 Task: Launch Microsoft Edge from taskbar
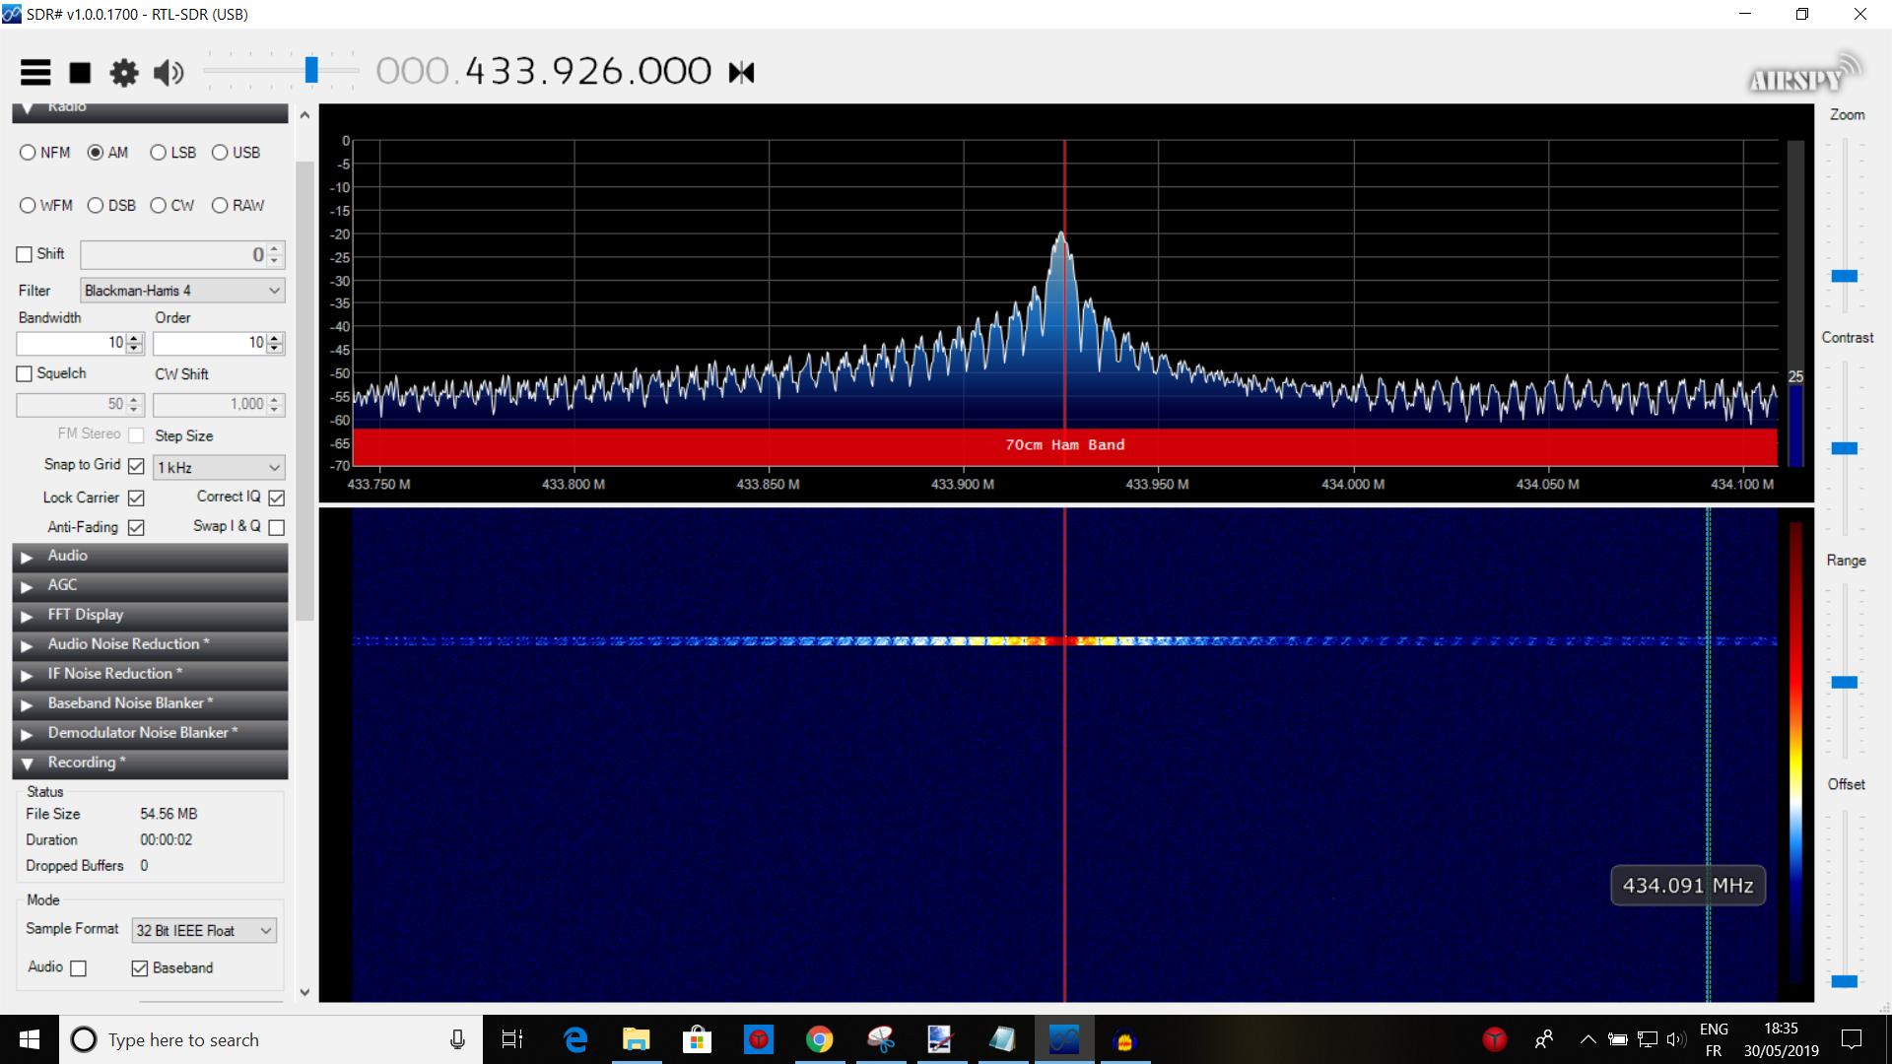coord(574,1039)
